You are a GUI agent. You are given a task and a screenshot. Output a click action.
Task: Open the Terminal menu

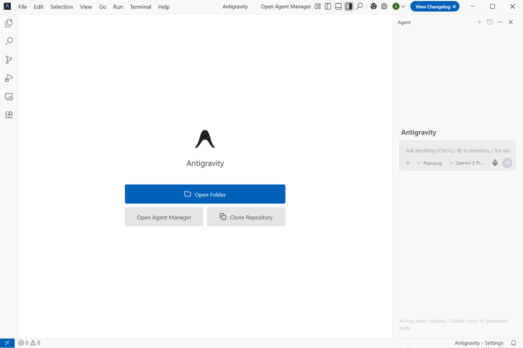point(140,7)
